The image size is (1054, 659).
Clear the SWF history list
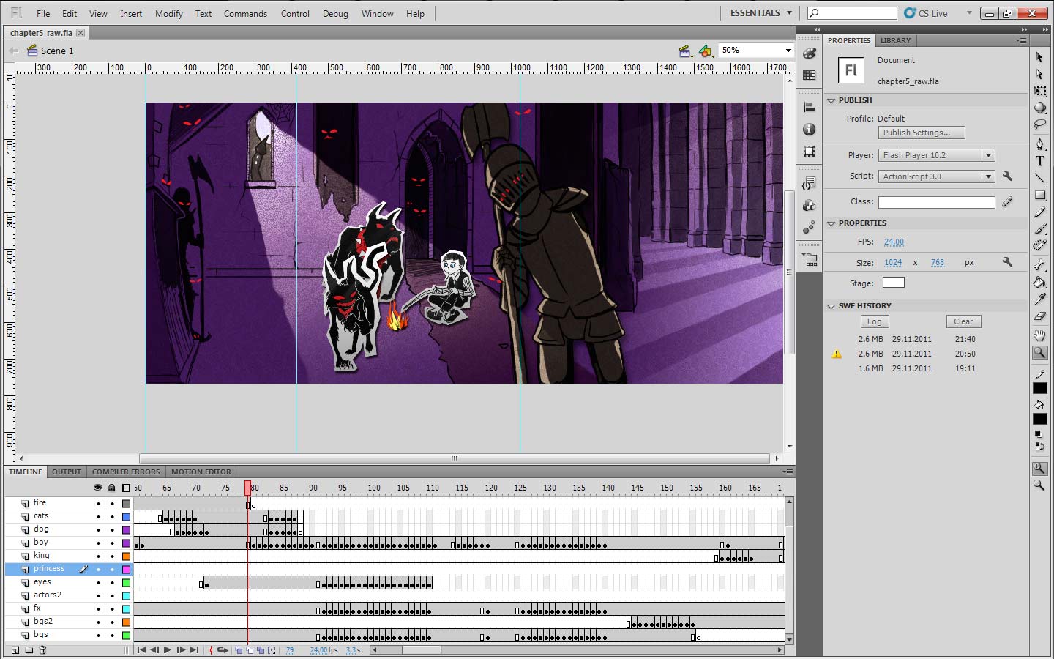(x=963, y=321)
